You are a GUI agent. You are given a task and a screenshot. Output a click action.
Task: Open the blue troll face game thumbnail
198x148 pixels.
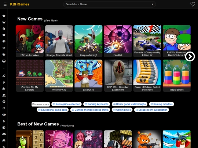tap(176, 139)
